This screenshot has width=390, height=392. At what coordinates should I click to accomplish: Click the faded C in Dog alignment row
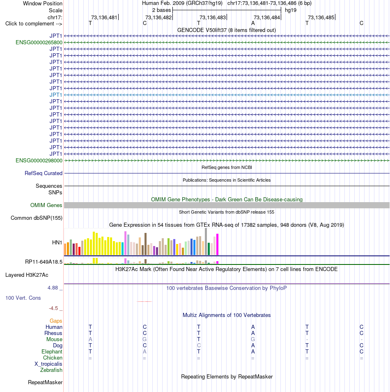pos(199,346)
